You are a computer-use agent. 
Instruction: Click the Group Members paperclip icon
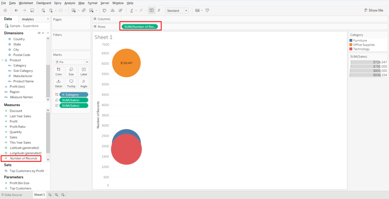pos(141,11)
